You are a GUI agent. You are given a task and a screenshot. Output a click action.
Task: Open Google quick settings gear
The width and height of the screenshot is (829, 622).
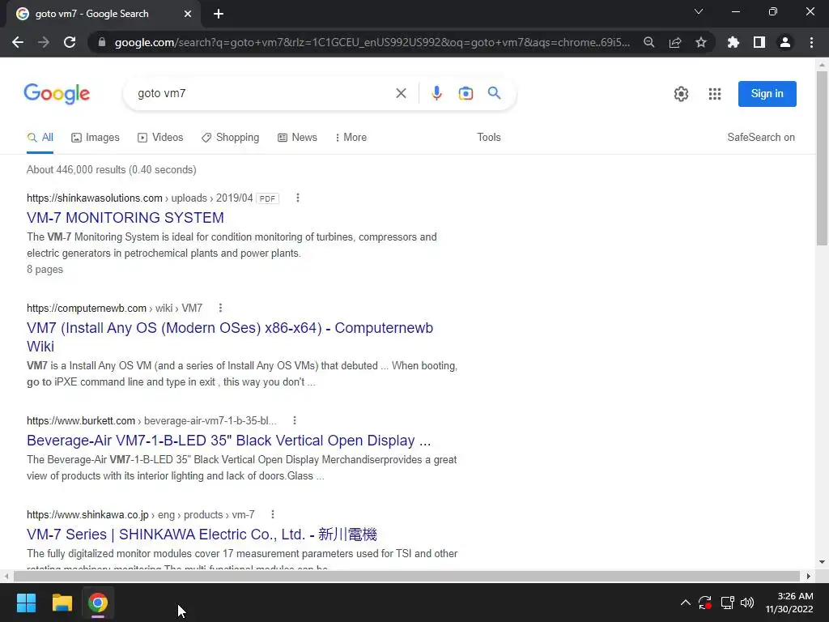point(681,94)
